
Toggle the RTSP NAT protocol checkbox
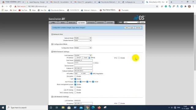(93, 82)
